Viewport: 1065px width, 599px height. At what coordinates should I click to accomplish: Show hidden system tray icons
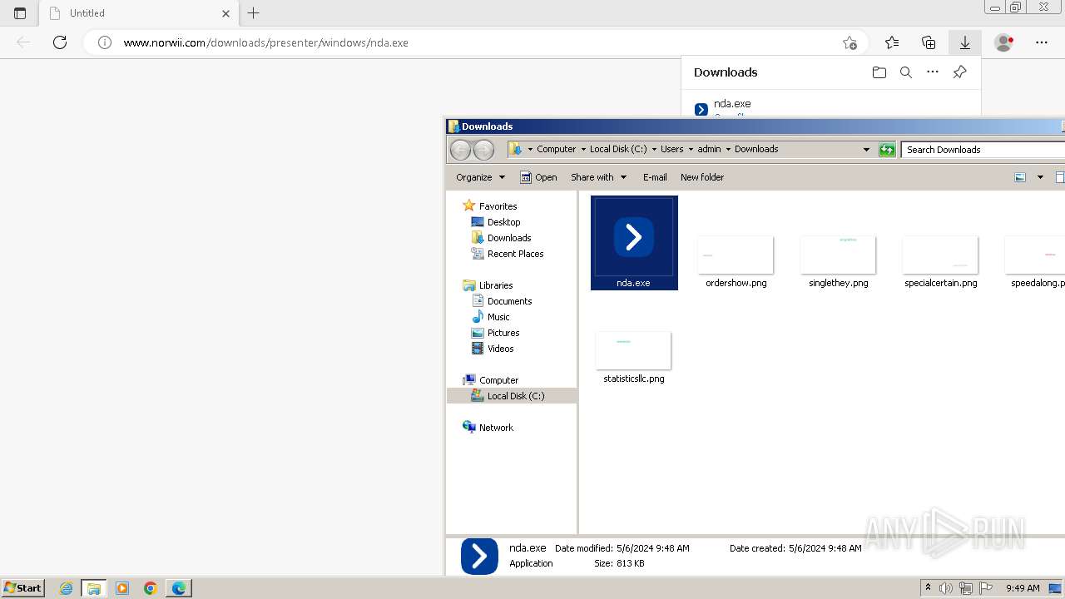click(x=928, y=588)
